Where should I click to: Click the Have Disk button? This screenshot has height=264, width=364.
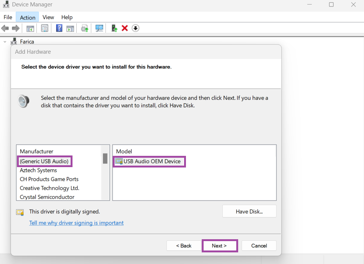pyautogui.click(x=249, y=211)
